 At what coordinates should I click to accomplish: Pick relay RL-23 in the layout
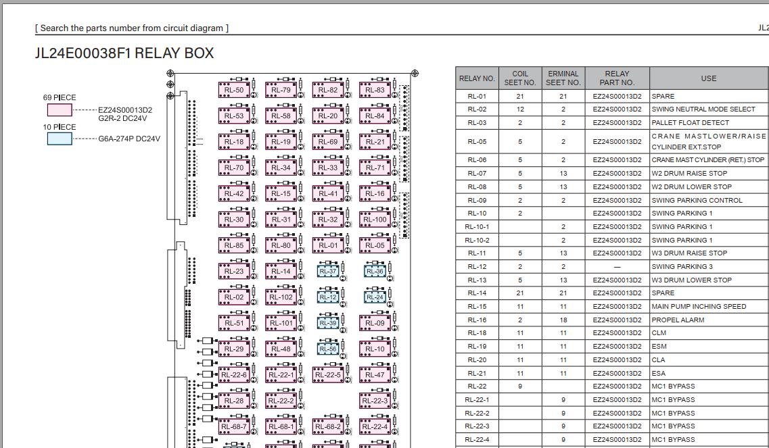[x=234, y=271]
